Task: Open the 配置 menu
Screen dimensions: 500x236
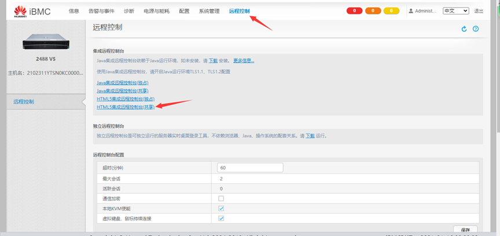Action: tap(184, 11)
